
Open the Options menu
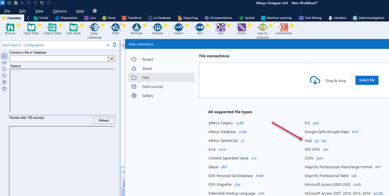[x=60, y=11]
